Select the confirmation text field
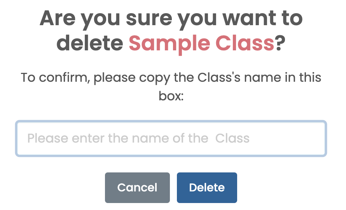This screenshot has height=210, width=346. click(x=171, y=139)
